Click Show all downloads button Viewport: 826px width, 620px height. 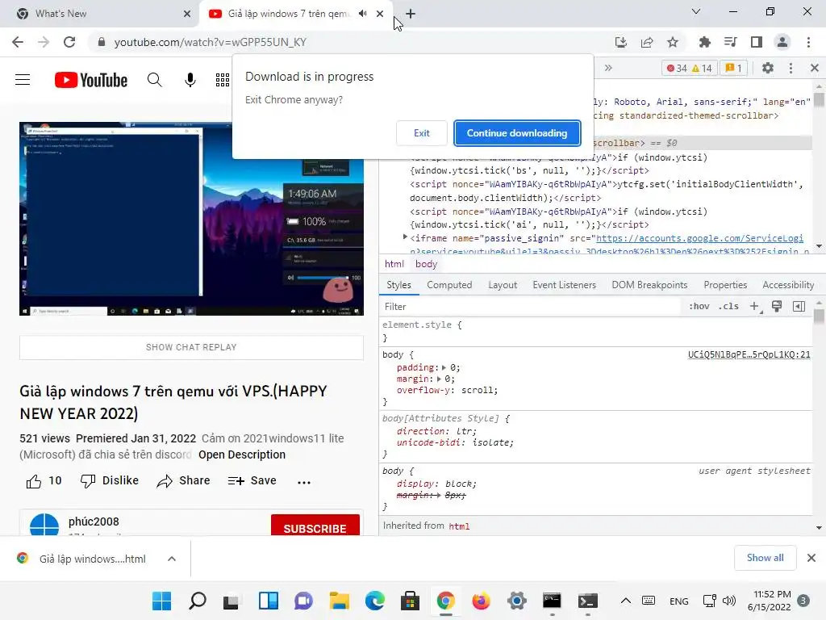pos(765,558)
